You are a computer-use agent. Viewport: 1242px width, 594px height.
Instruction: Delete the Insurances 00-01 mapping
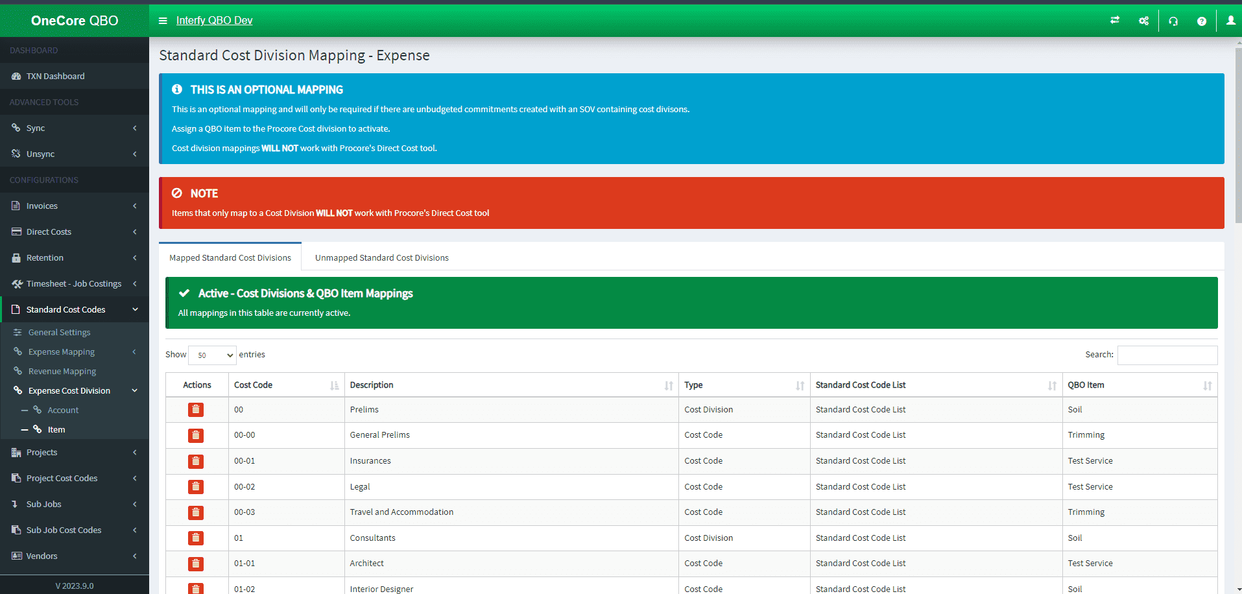point(195,461)
